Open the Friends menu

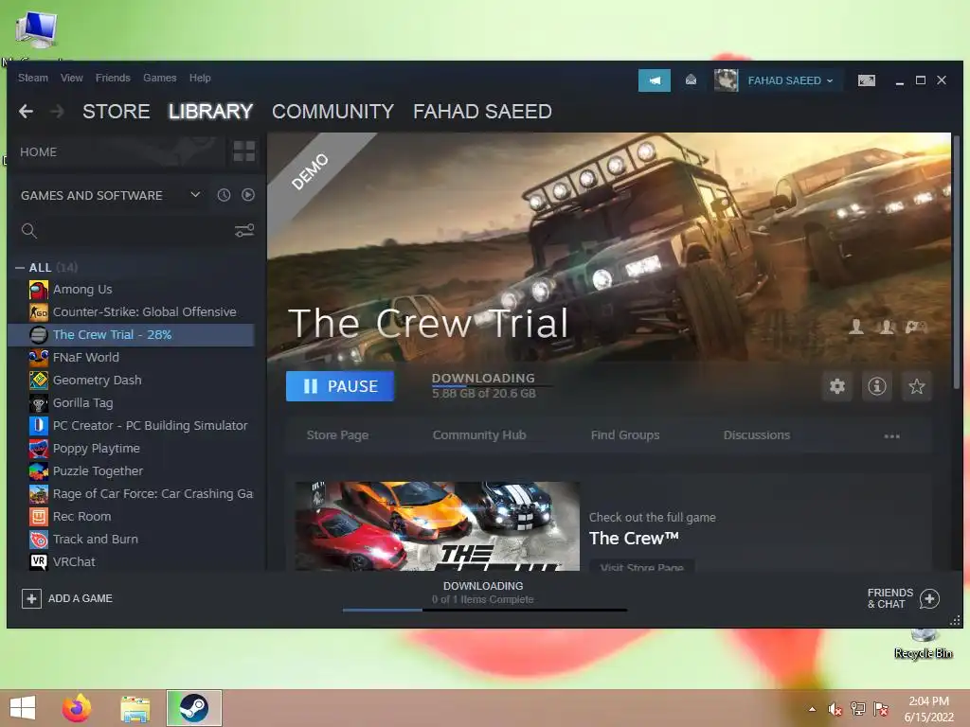113,78
